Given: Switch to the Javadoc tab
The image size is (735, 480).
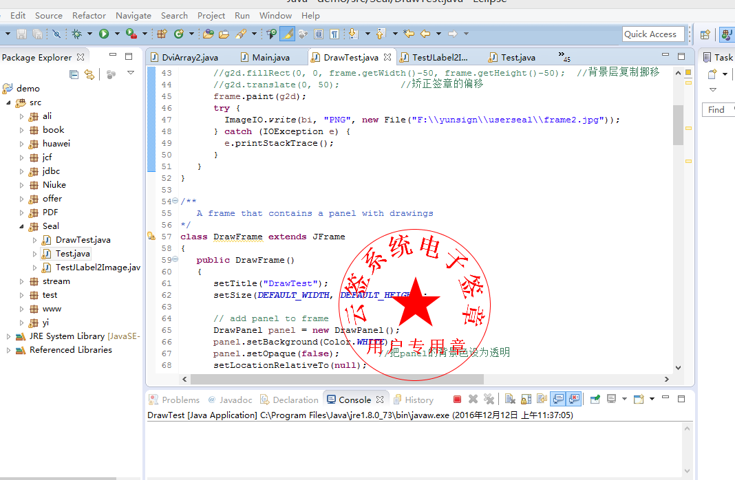Looking at the screenshot, I should [x=230, y=400].
